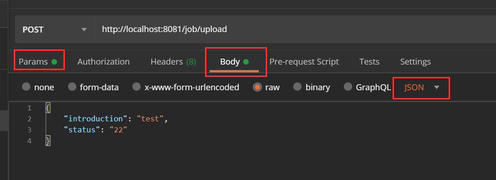Screen dimensions: 496x180
Task: Click the opening brace on editor line 1
Action: click(x=48, y=108)
